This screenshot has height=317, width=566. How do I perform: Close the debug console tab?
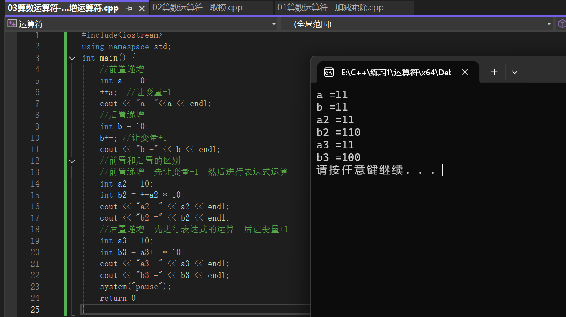(x=465, y=72)
